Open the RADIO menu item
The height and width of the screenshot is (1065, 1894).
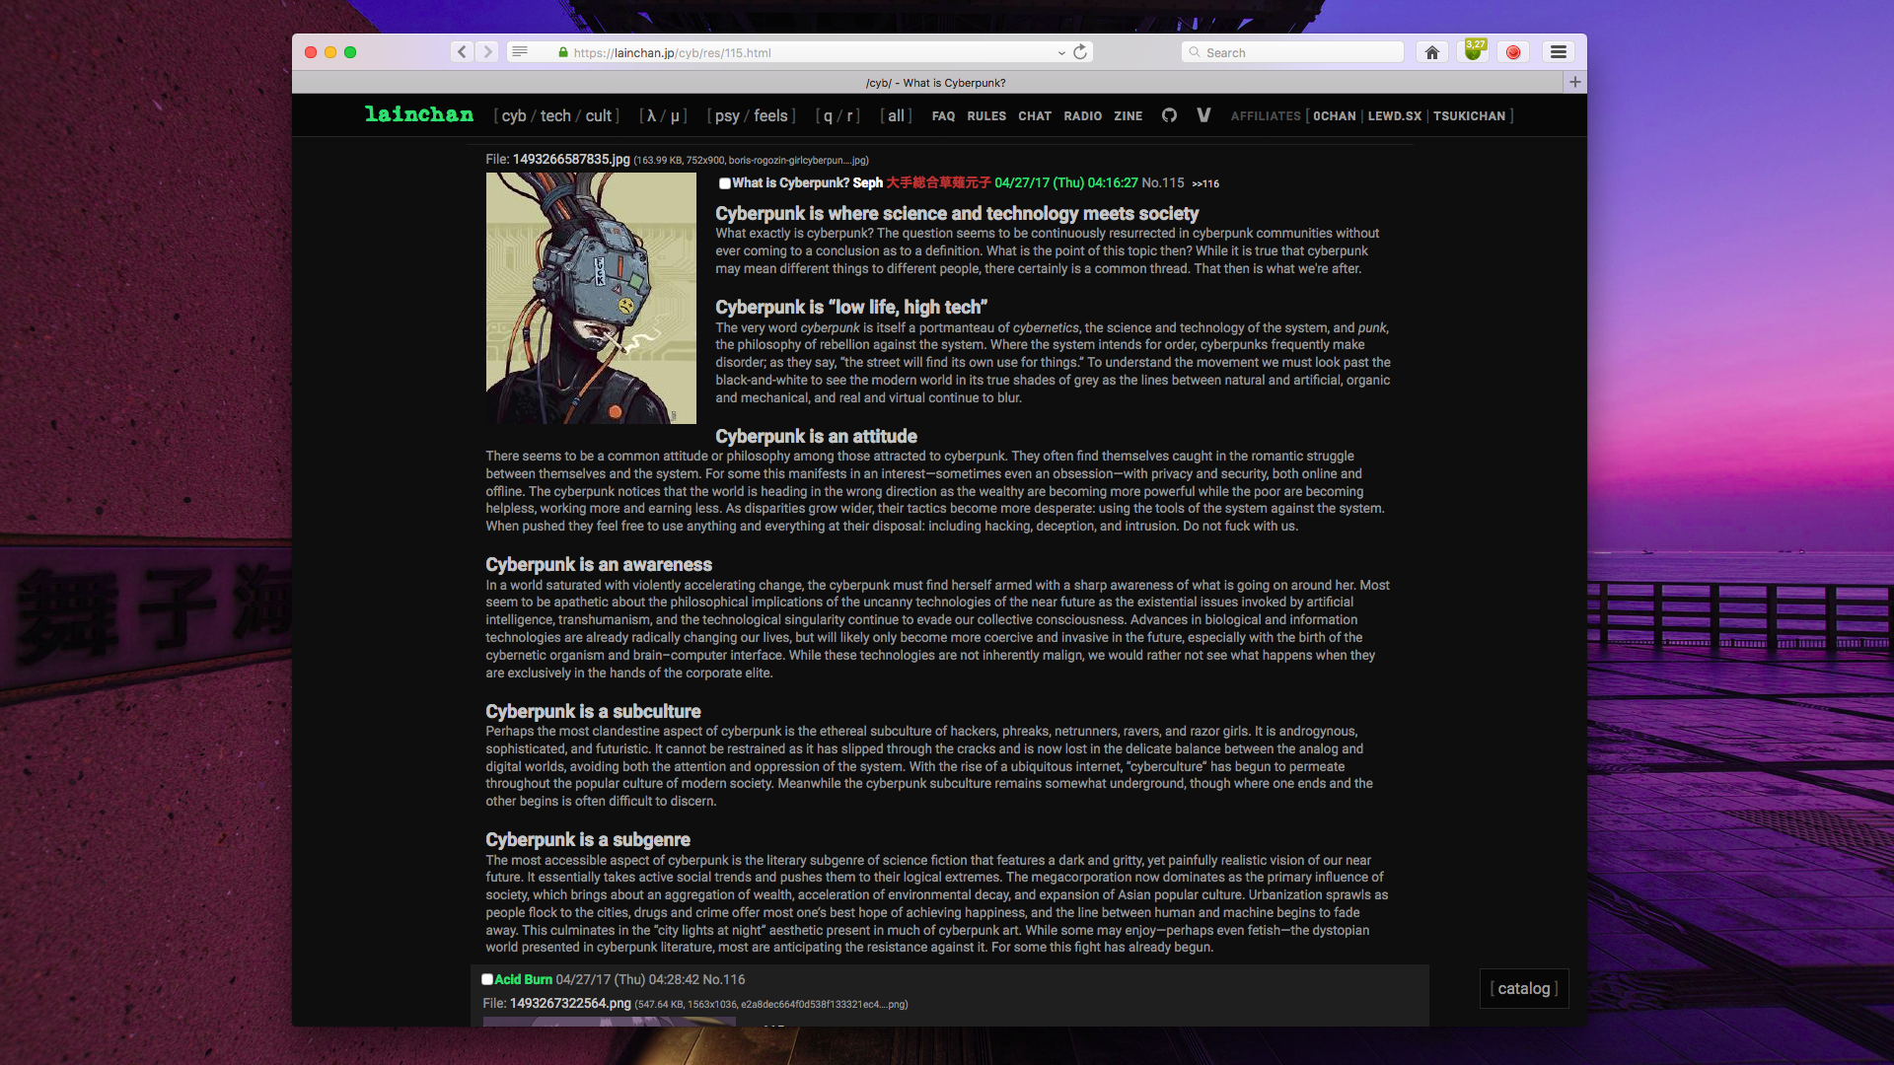click(1082, 116)
